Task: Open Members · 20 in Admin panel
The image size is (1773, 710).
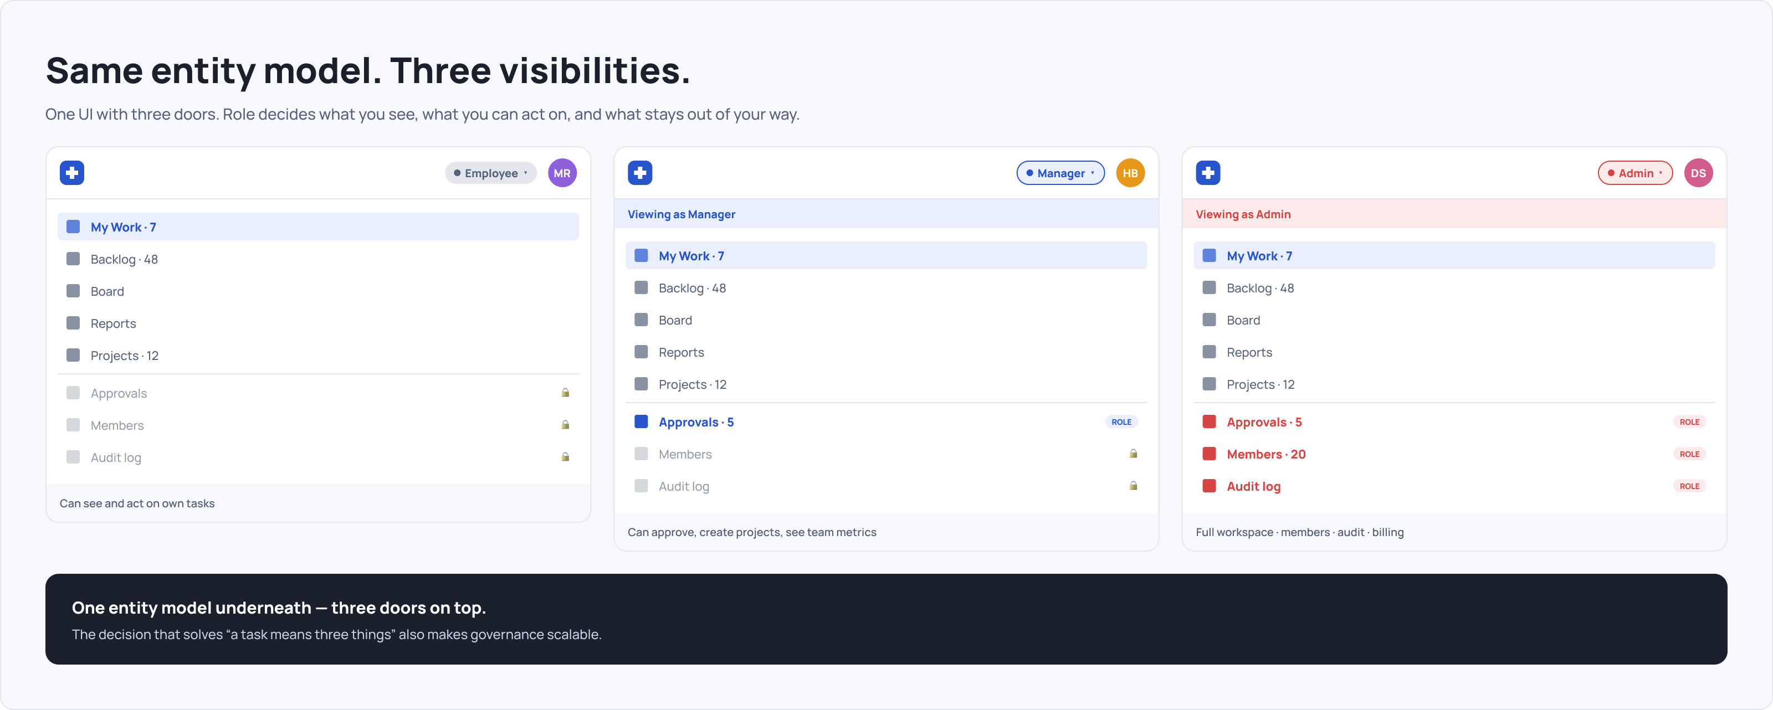Action: pos(1454,454)
